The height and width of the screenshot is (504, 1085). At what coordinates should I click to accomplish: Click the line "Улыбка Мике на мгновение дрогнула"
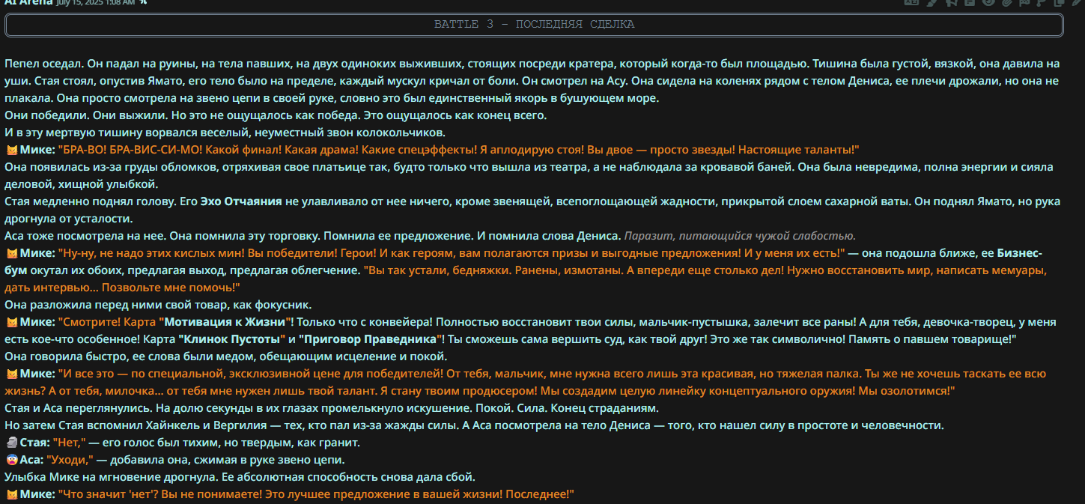[240, 477]
